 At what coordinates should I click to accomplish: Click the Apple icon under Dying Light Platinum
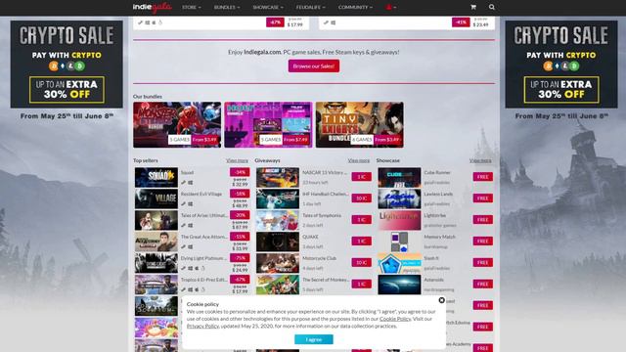pyautogui.click(x=197, y=268)
